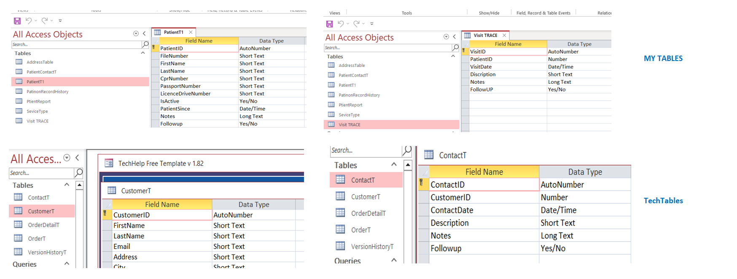Click the Search box above the ContactT tables list
This screenshot has height=279, width=737.
pos(366,150)
